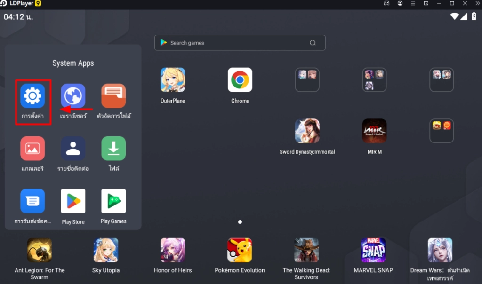
Task: Launch Sword Dynasty:Immortal
Action: 307,131
